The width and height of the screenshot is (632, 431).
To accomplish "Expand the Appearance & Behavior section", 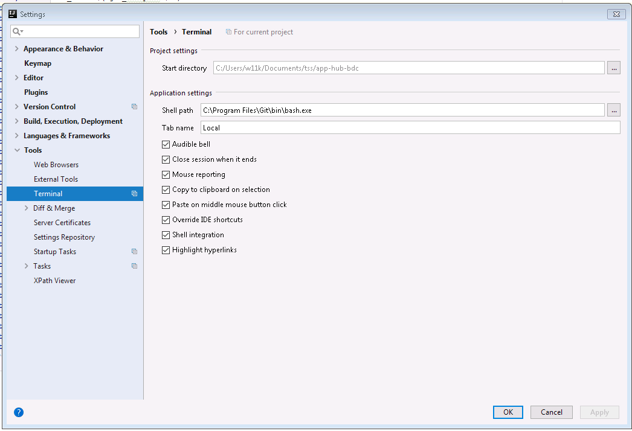I will 17,49.
